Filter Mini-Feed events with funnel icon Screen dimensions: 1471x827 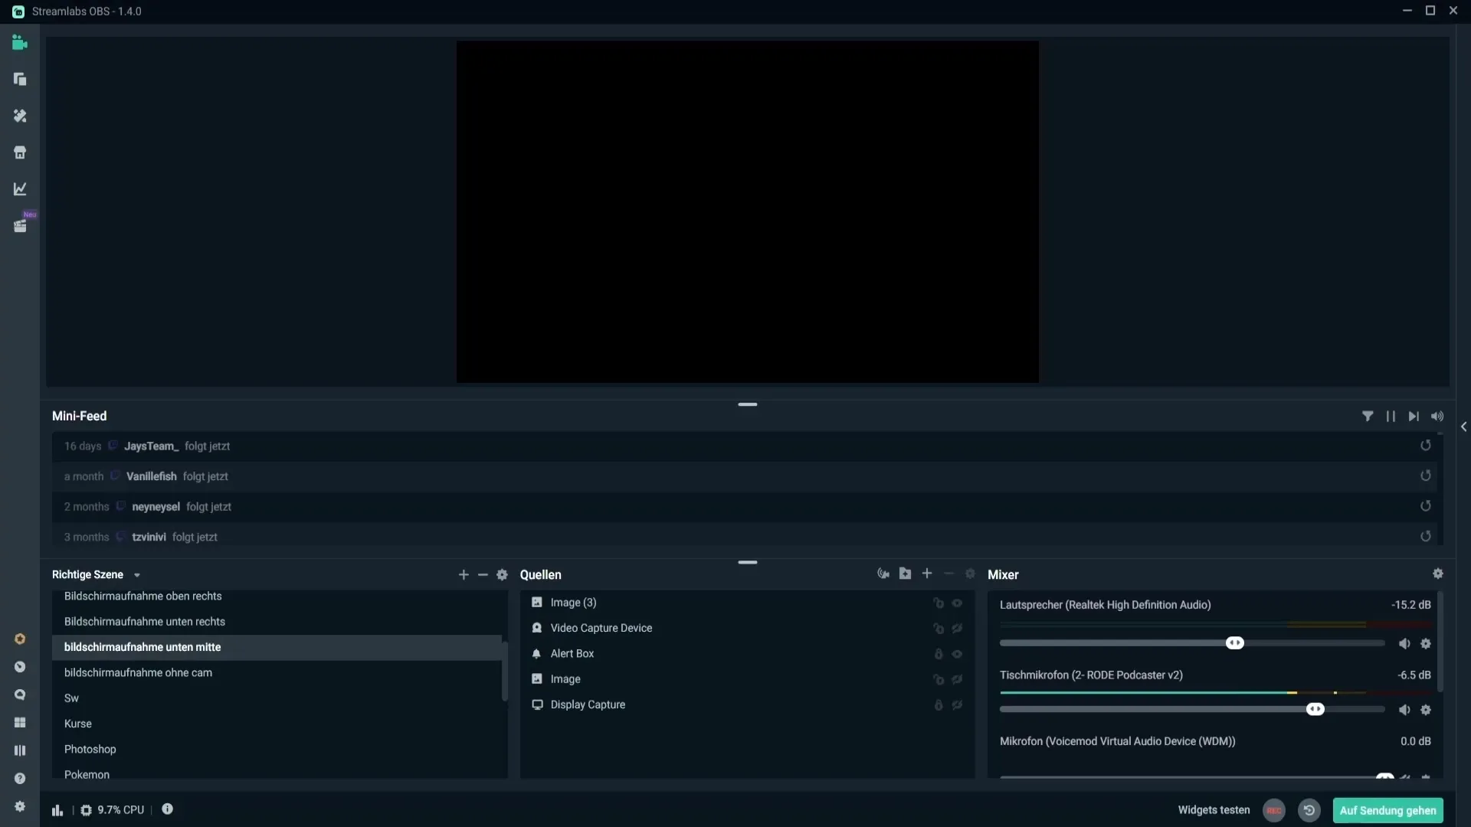[x=1368, y=416]
